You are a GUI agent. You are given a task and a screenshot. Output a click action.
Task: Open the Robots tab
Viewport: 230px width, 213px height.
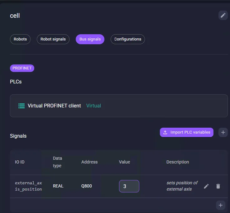[20, 39]
